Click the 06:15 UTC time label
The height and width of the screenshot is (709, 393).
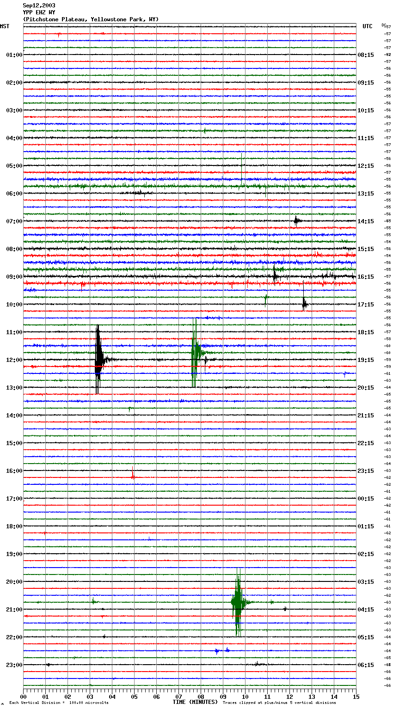tap(366, 665)
